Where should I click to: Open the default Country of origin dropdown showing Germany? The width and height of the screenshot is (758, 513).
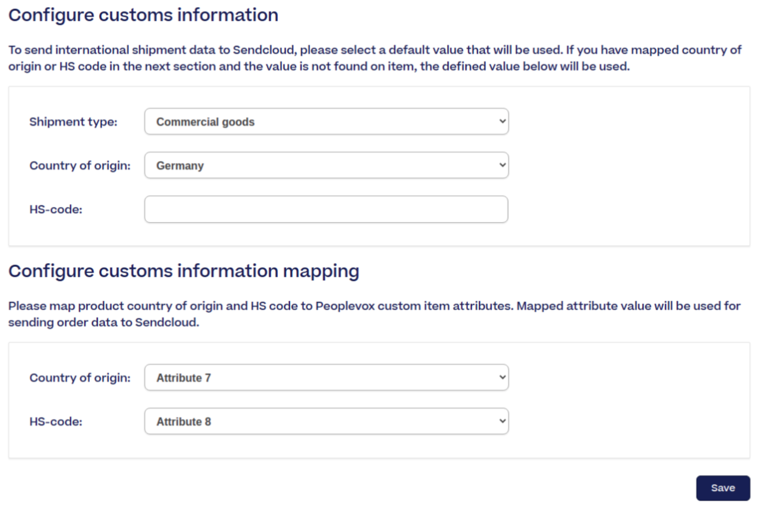click(327, 165)
